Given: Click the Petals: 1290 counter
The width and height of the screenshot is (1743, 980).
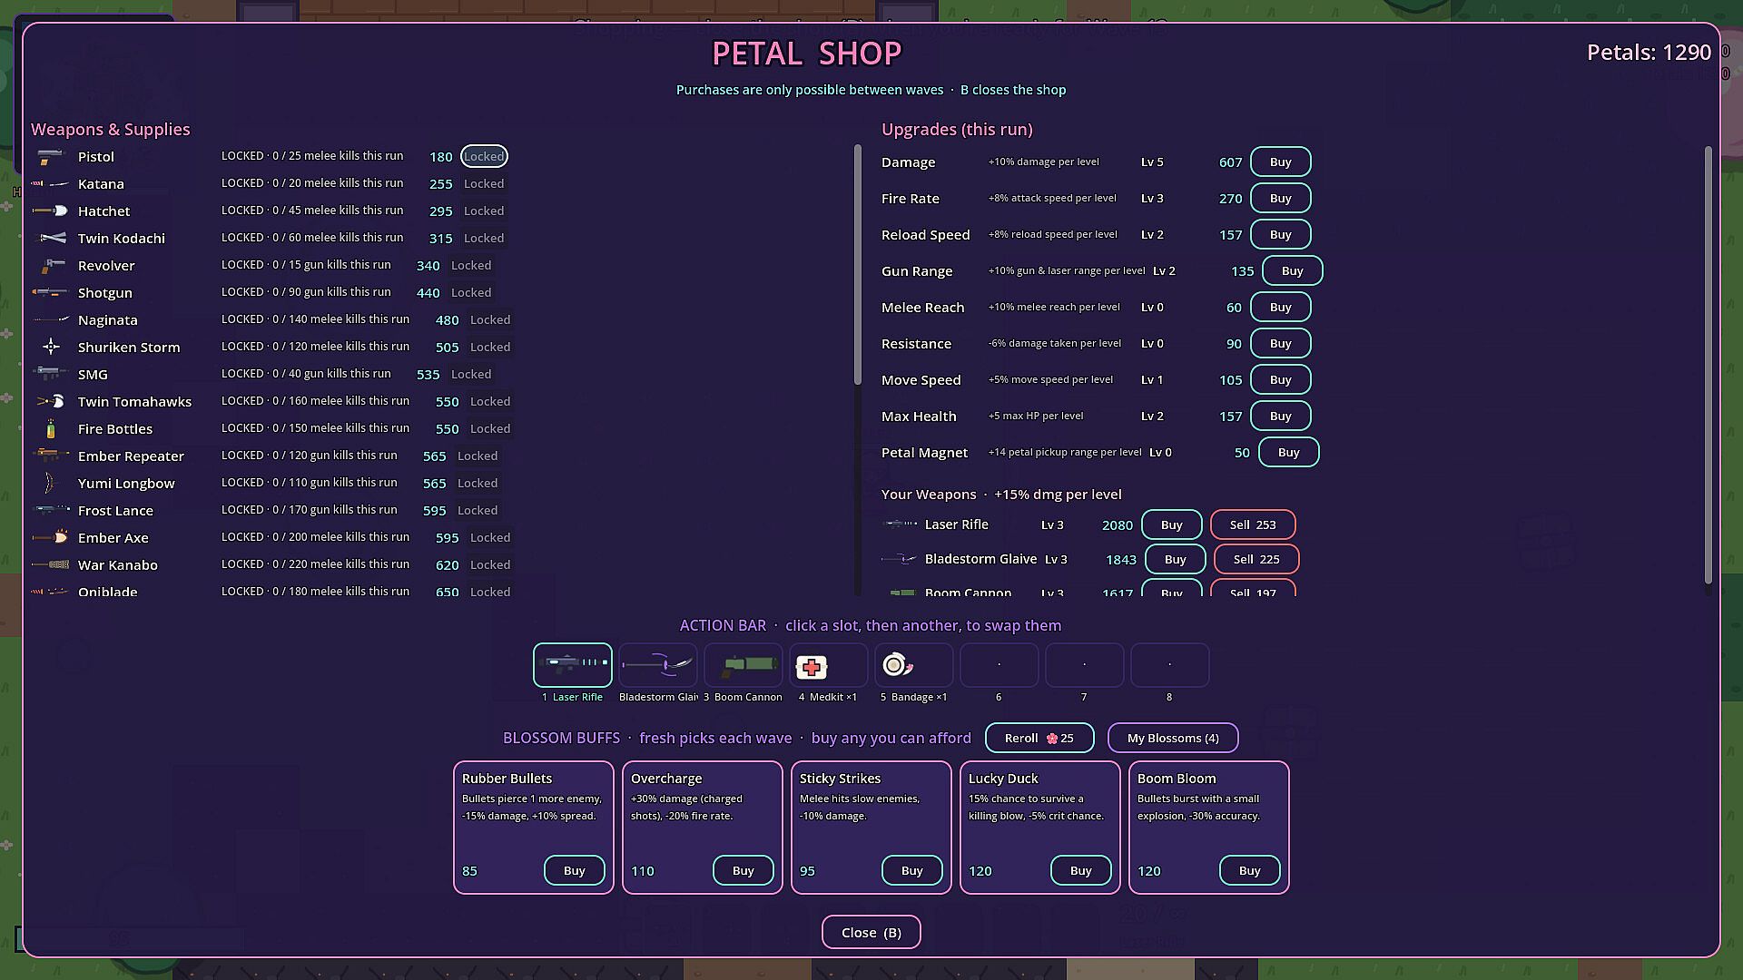Looking at the screenshot, I should pyautogui.click(x=1649, y=53).
